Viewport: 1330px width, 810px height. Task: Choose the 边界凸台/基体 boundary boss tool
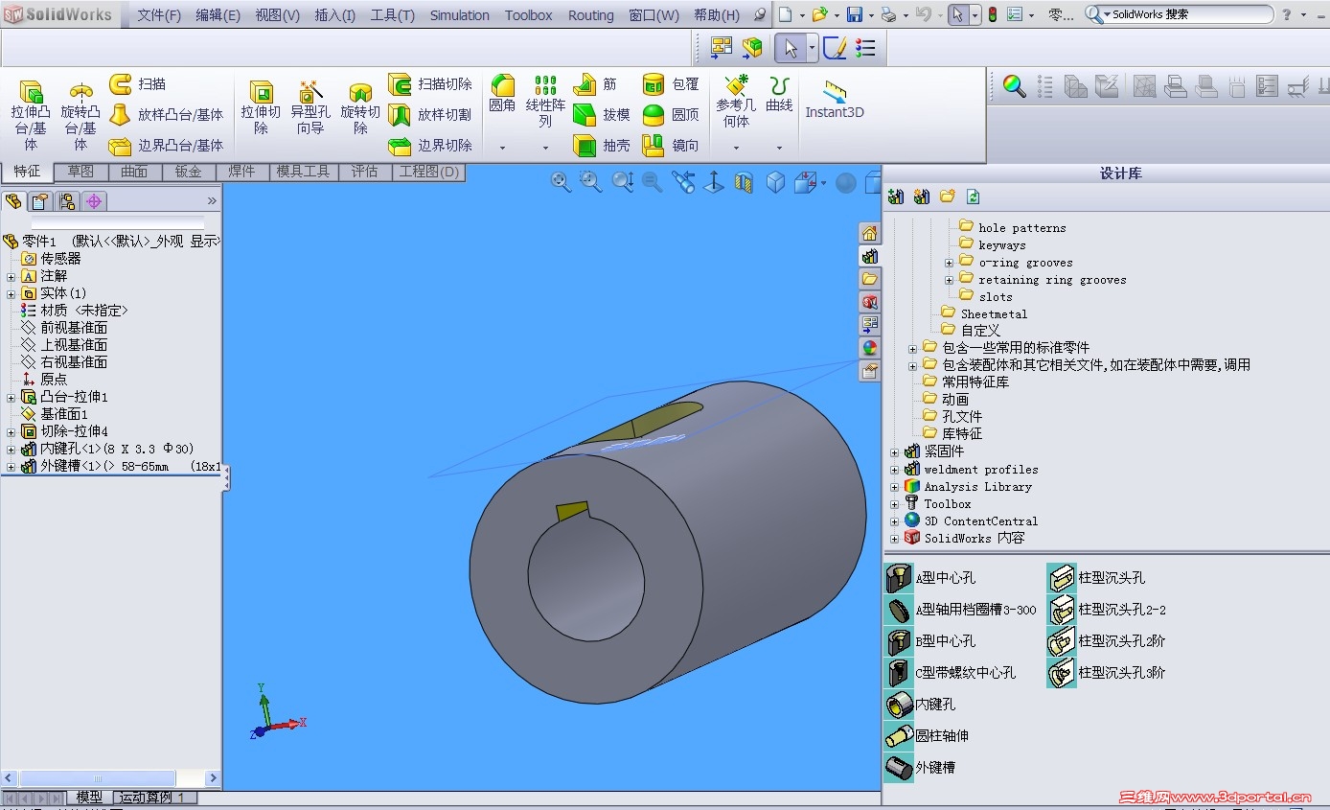pyautogui.click(x=166, y=146)
